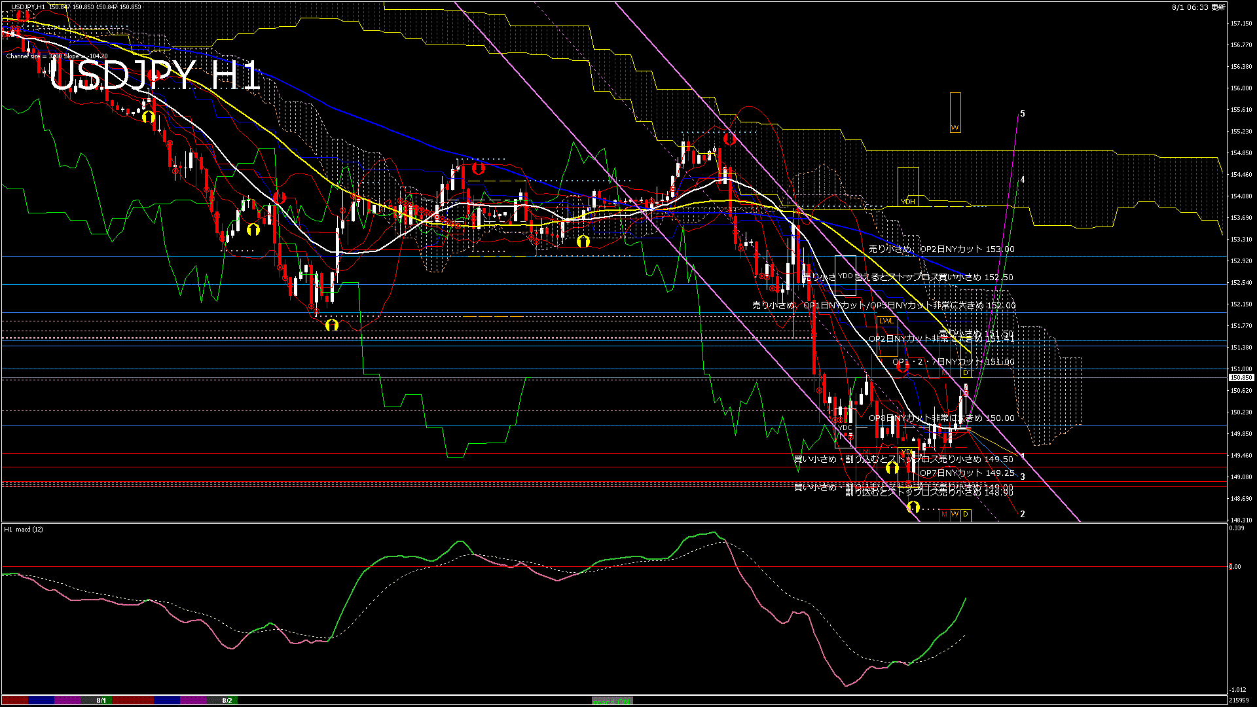This screenshot has height=707, width=1257.
Task: Click the YDH level marker
Action: click(x=908, y=202)
